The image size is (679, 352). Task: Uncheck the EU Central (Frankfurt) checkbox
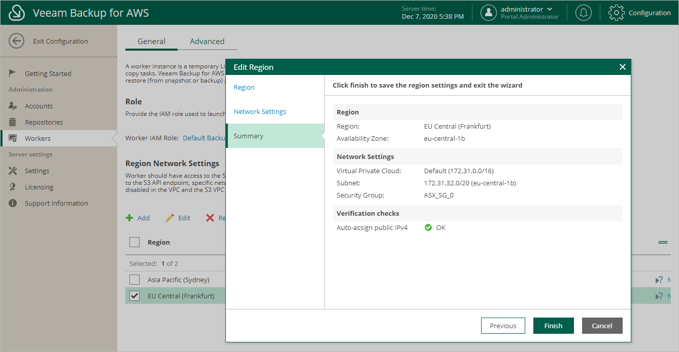pyautogui.click(x=134, y=296)
